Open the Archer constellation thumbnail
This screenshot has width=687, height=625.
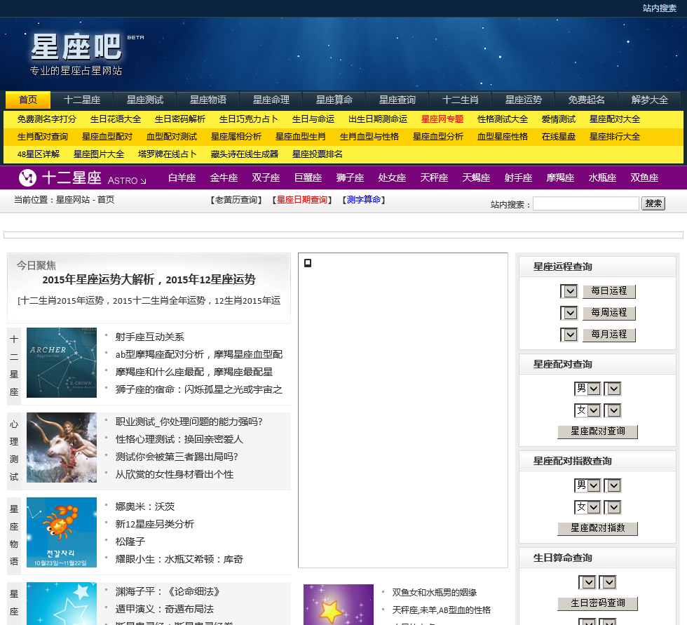(62, 363)
